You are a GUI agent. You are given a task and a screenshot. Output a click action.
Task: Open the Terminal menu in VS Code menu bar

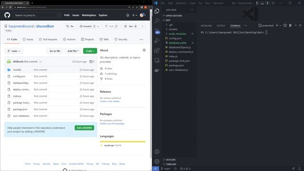point(218,3)
